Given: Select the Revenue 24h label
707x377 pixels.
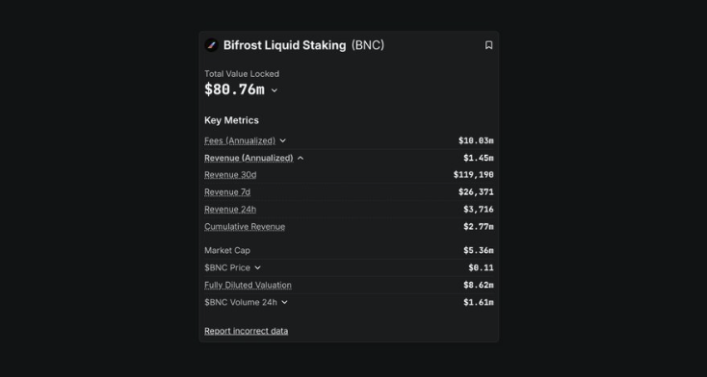Looking at the screenshot, I should 230,210.
